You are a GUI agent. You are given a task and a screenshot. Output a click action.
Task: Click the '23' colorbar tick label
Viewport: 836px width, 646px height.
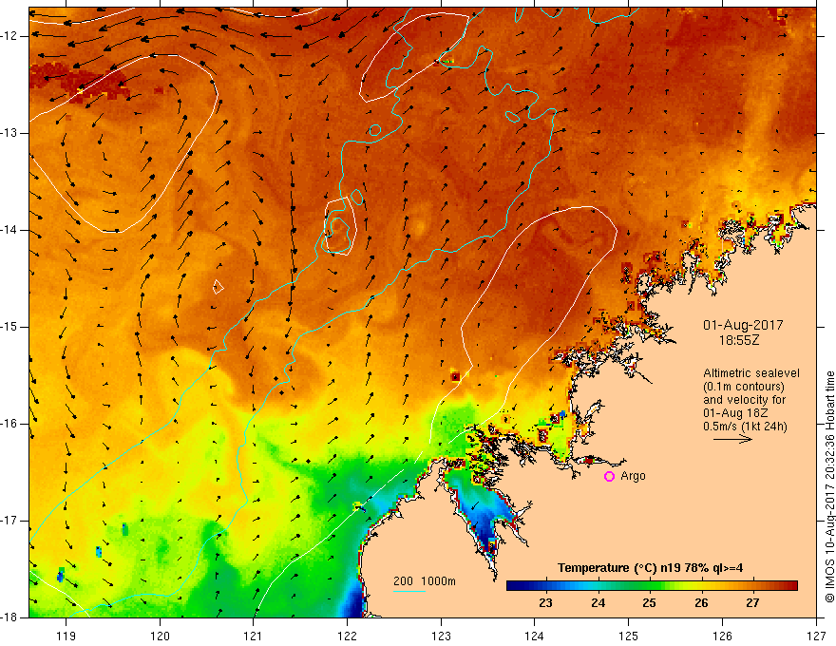tap(545, 603)
